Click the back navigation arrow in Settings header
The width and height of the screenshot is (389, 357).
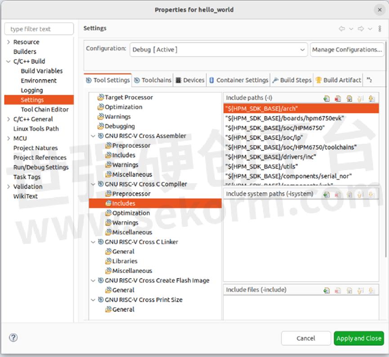click(x=342, y=29)
